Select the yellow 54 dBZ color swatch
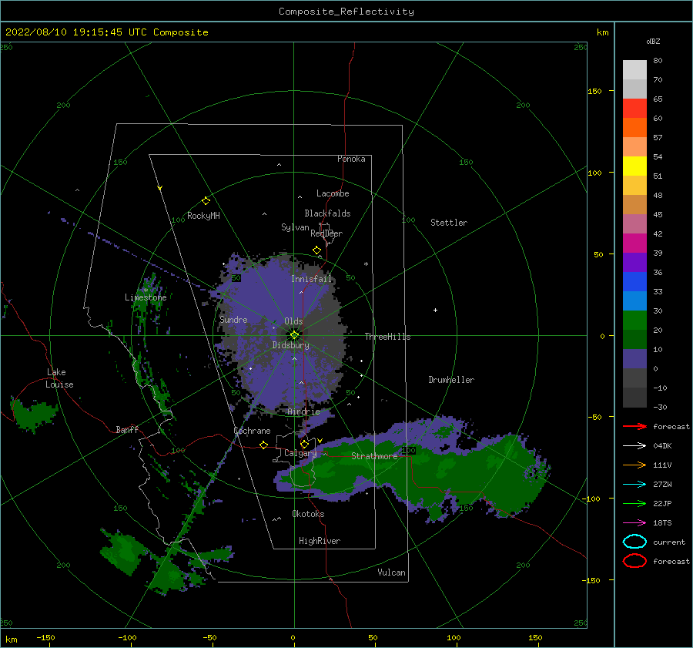 tap(634, 166)
